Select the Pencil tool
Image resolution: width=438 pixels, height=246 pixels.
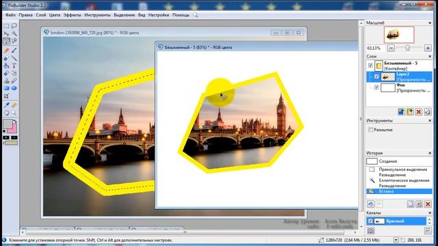click(6, 51)
